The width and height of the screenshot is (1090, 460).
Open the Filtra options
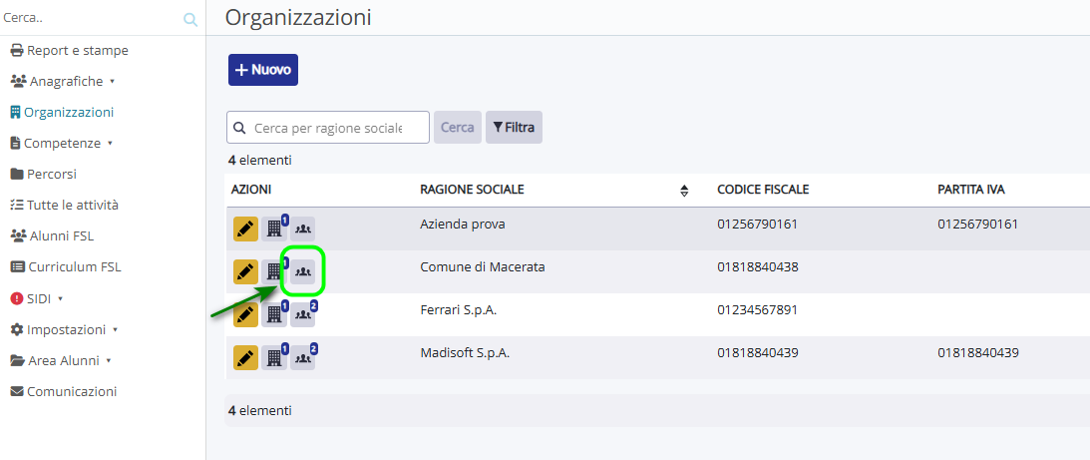pos(514,128)
